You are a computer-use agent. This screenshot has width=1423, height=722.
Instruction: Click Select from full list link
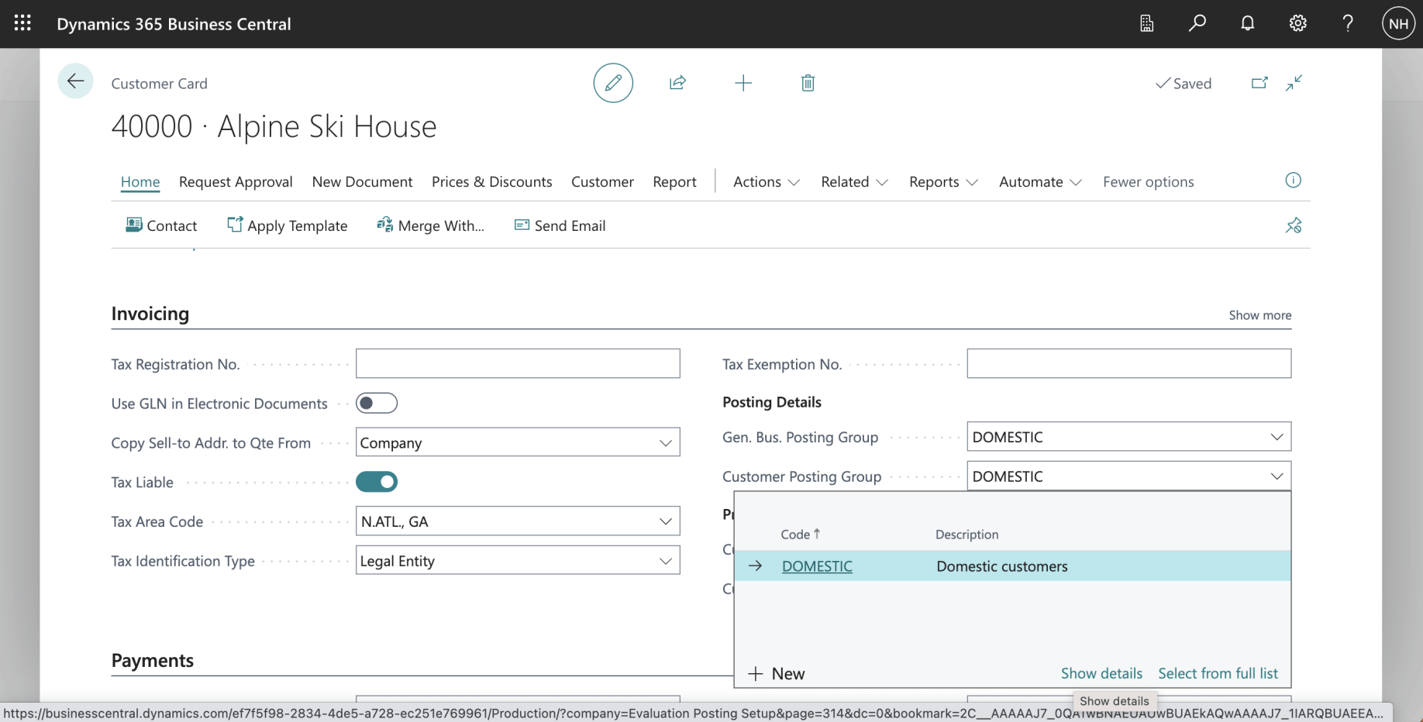coord(1218,673)
